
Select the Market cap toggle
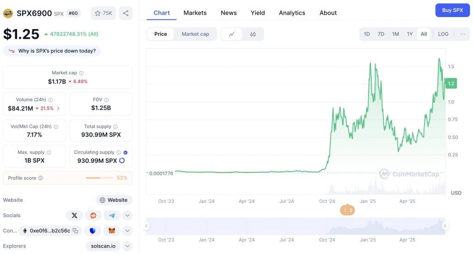(195, 34)
